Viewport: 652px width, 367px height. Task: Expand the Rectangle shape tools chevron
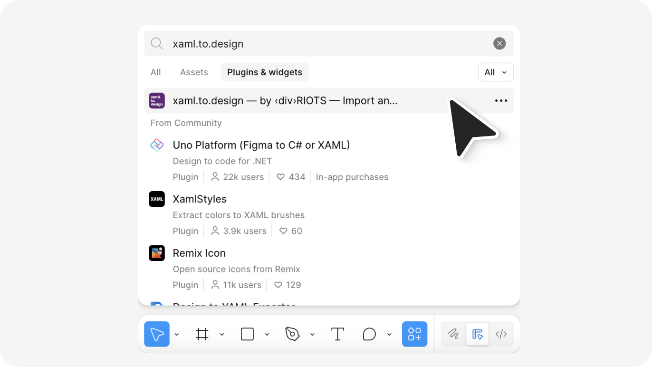click(x=267, y=335)
